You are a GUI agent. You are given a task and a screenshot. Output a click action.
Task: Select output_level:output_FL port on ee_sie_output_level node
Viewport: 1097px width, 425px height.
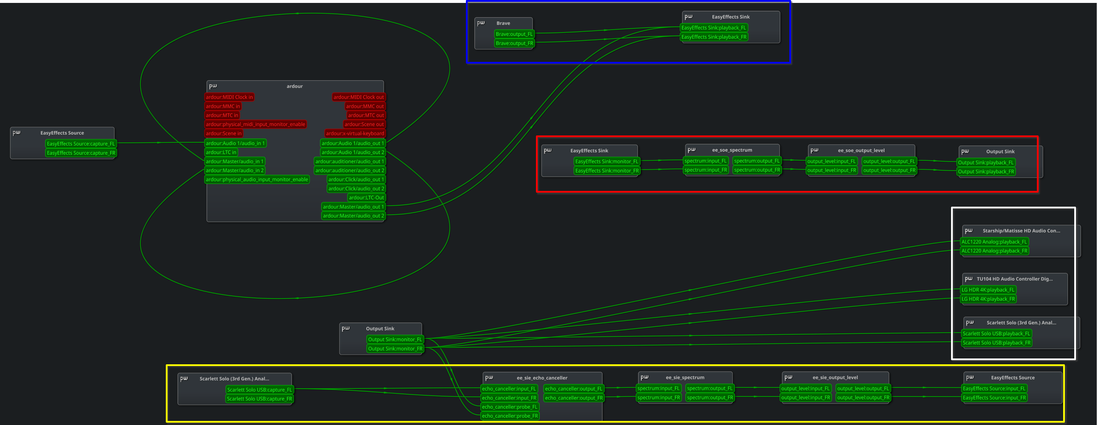863,389
